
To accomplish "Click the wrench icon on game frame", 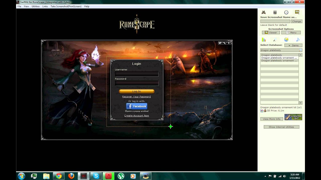I will click(224, 43).
